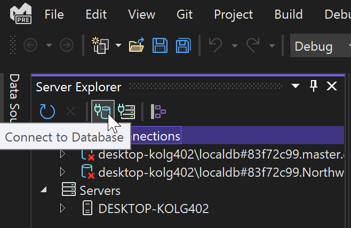Expand the DESKTOP-KOLG402 server node
The height and width of the screenshot is (228, 351).
63,208
